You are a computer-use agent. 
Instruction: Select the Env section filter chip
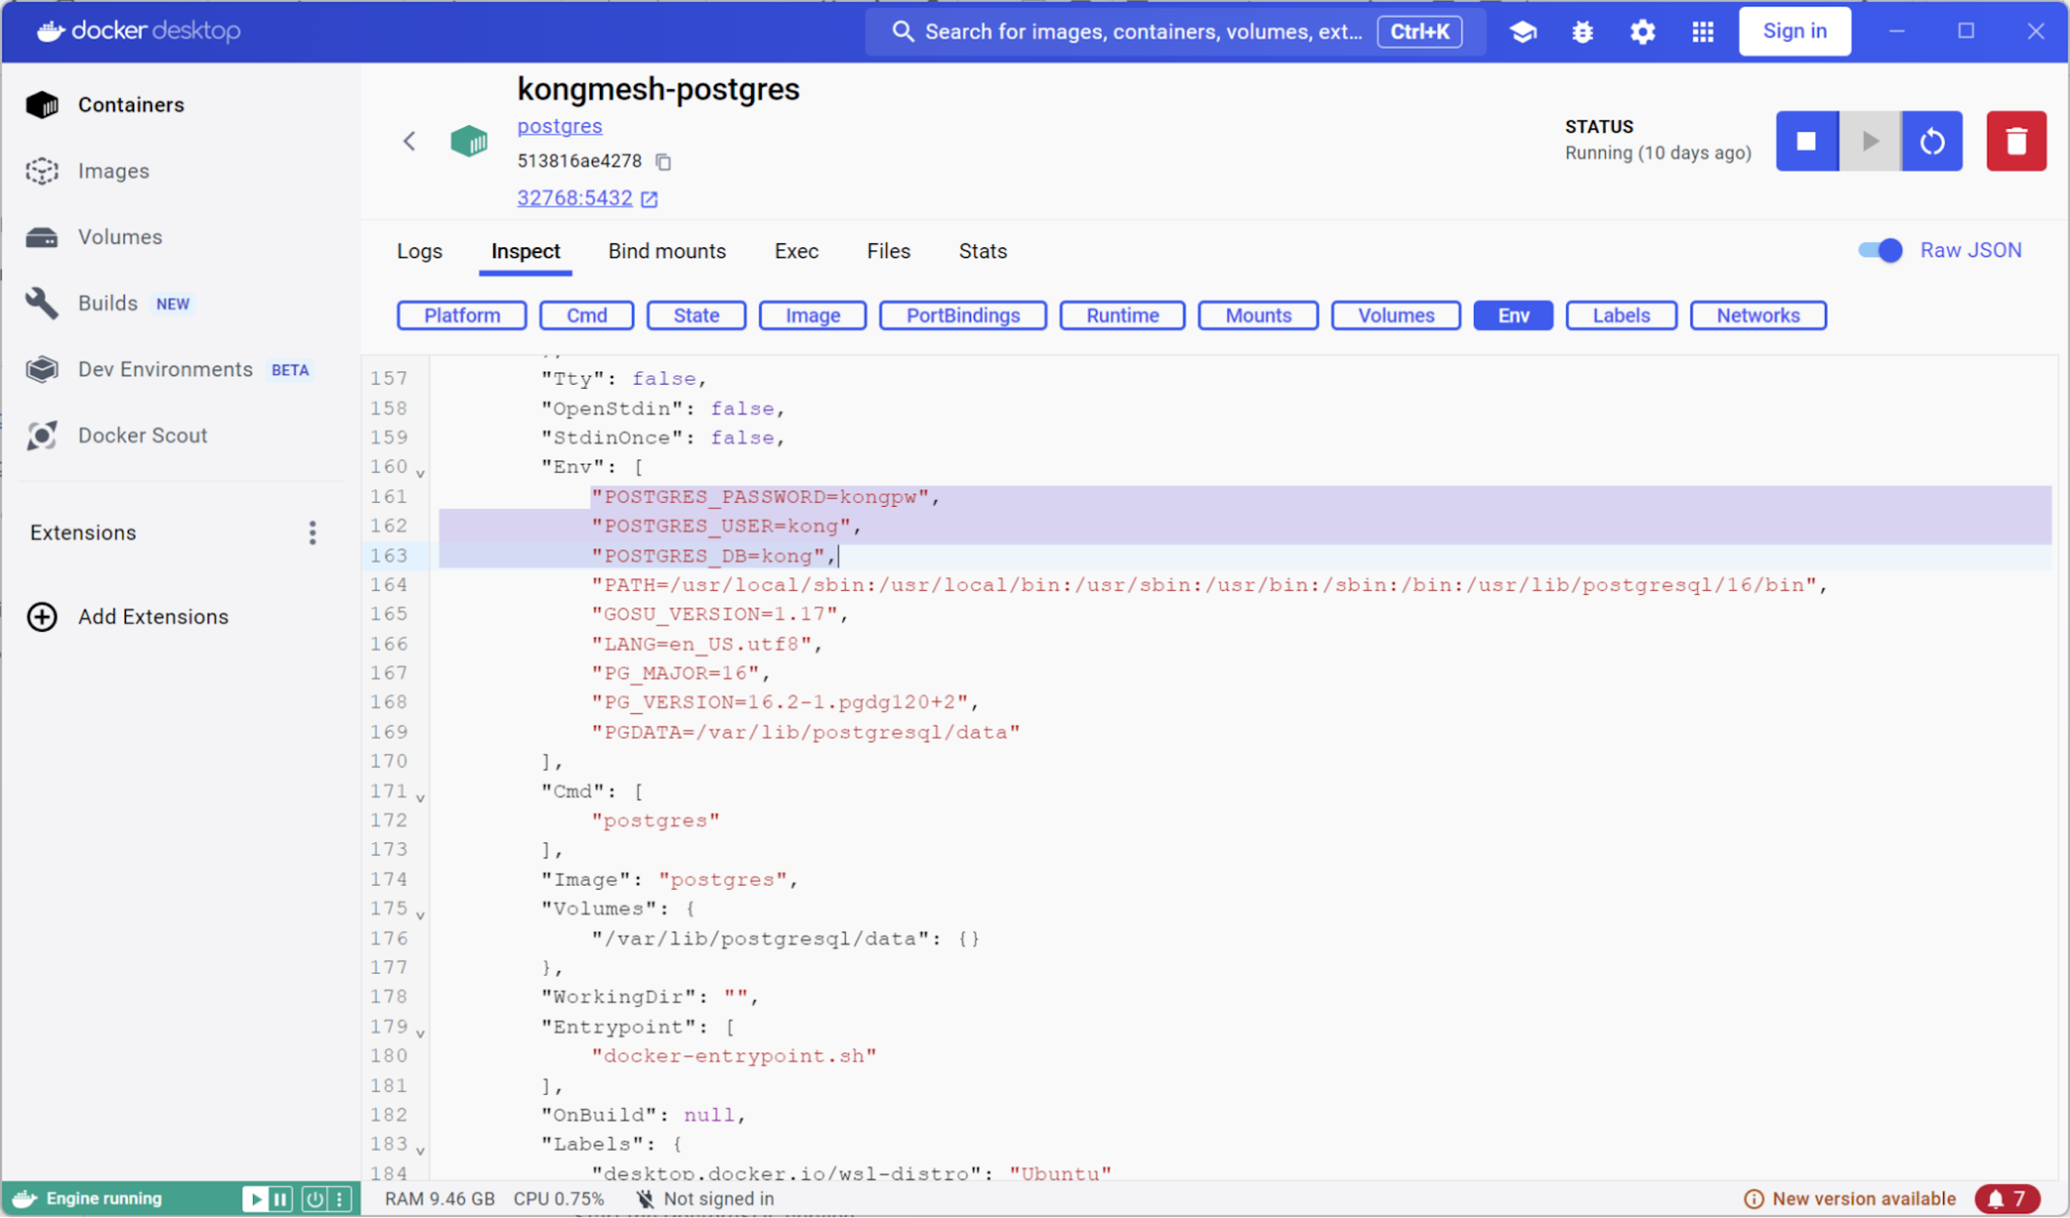(1512, 315)
